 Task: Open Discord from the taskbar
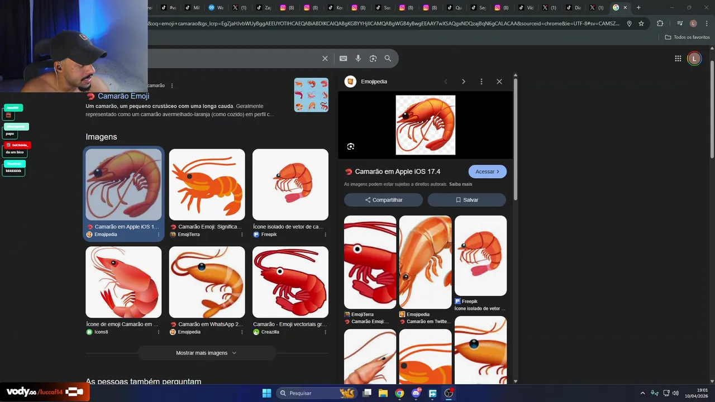click(416, 393)
